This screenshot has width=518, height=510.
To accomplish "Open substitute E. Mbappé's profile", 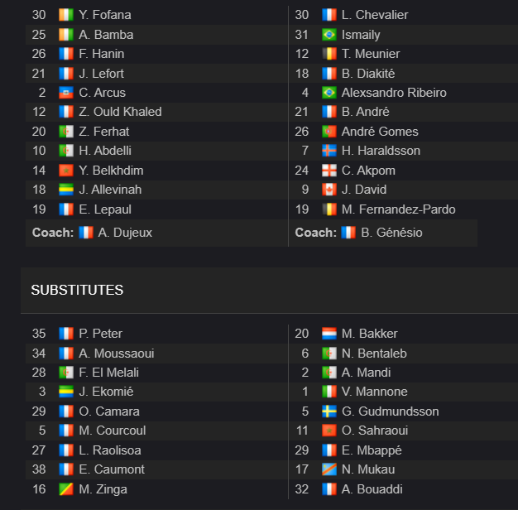I will tap(372, 450).
